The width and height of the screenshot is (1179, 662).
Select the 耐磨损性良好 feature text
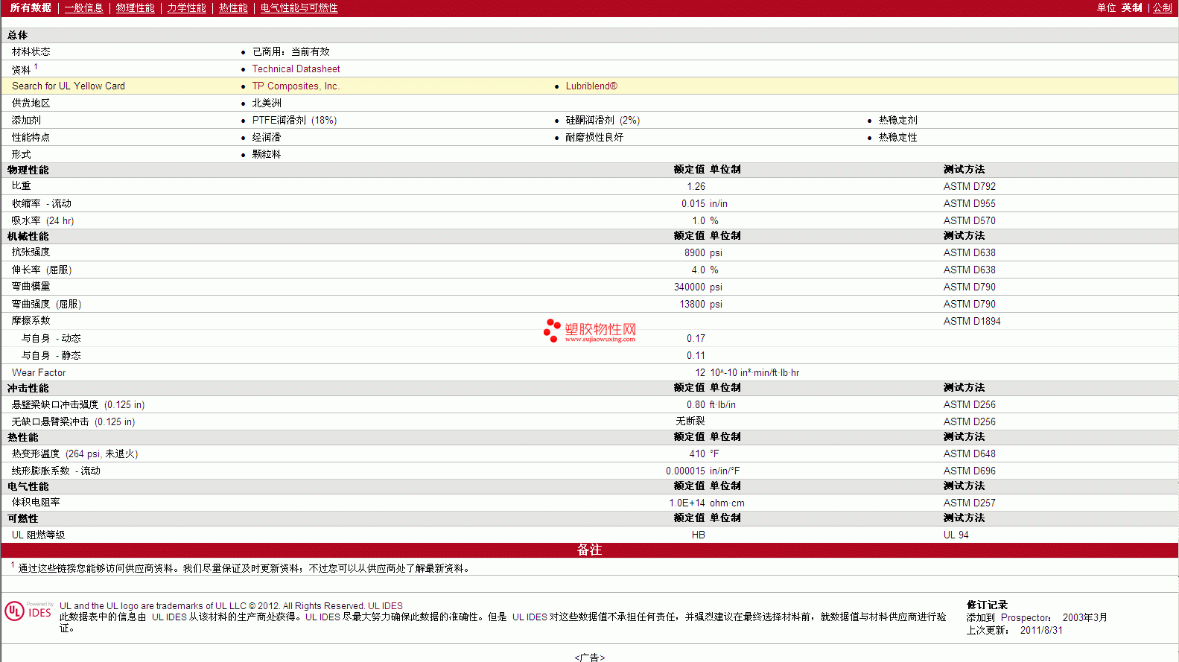[594, 138]
